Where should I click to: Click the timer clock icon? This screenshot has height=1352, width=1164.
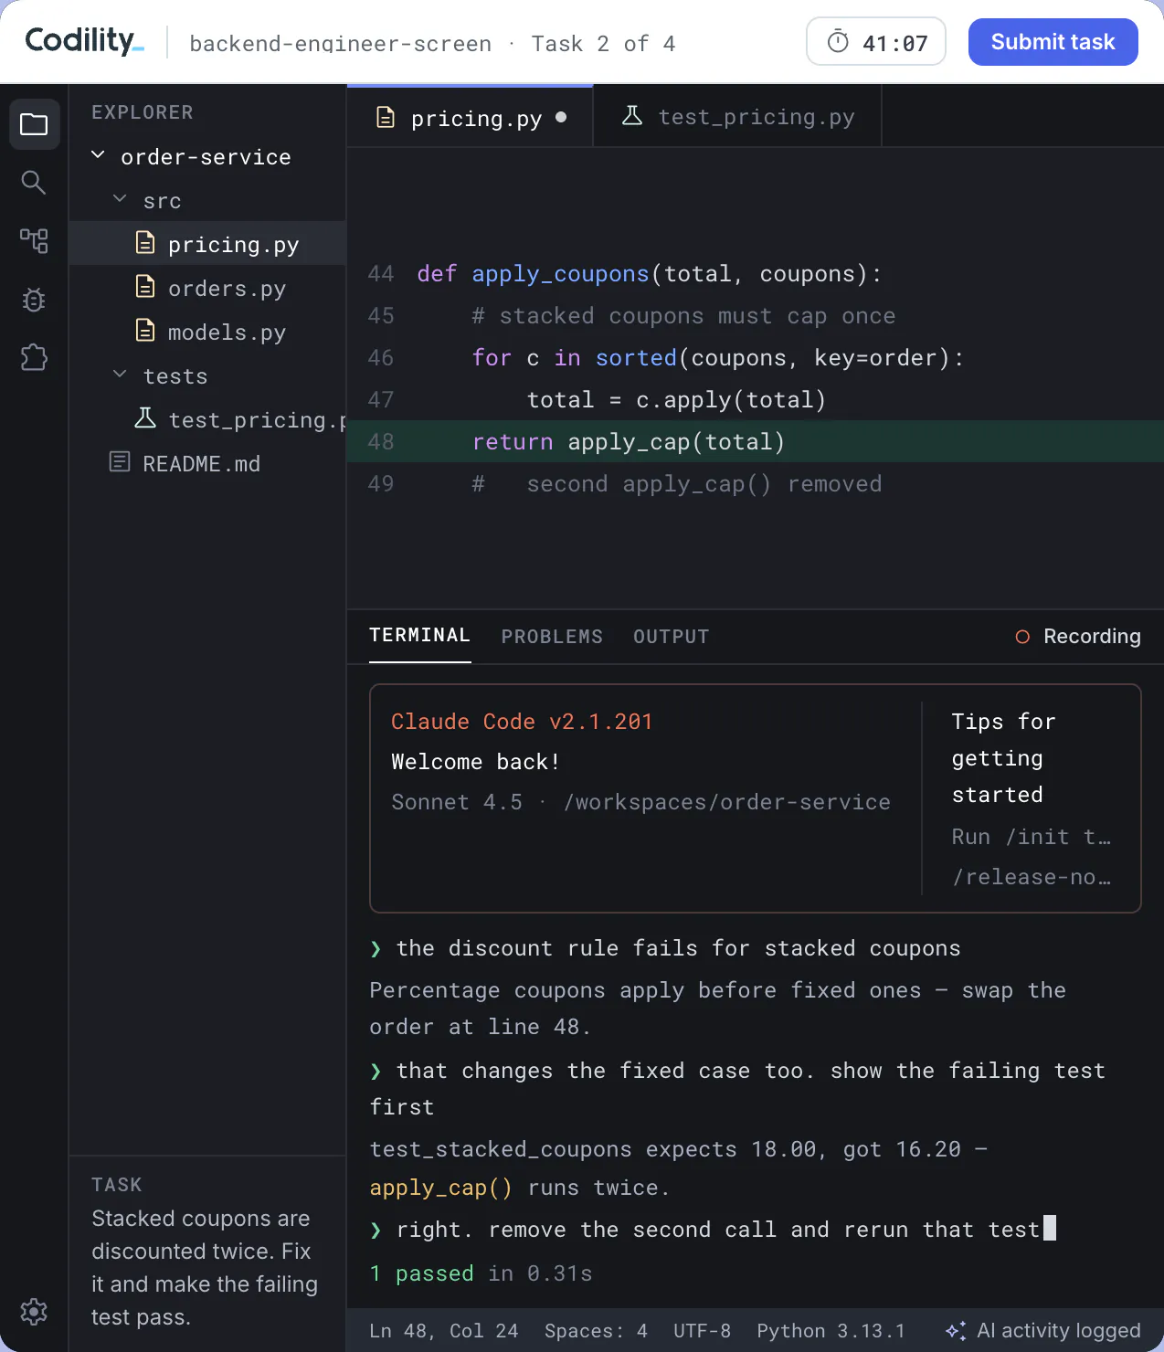838,42
